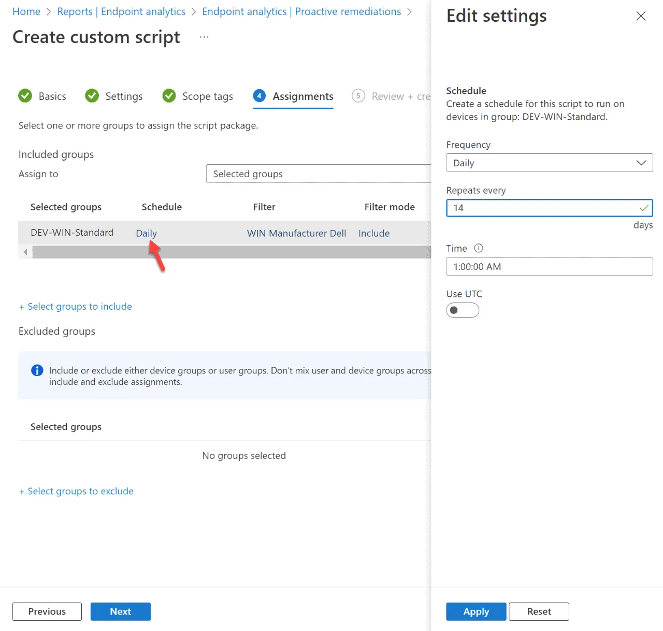Close the Edit settings panel
Image resolution: width=663 pixels, height=631 pixels.
(641, 16)
